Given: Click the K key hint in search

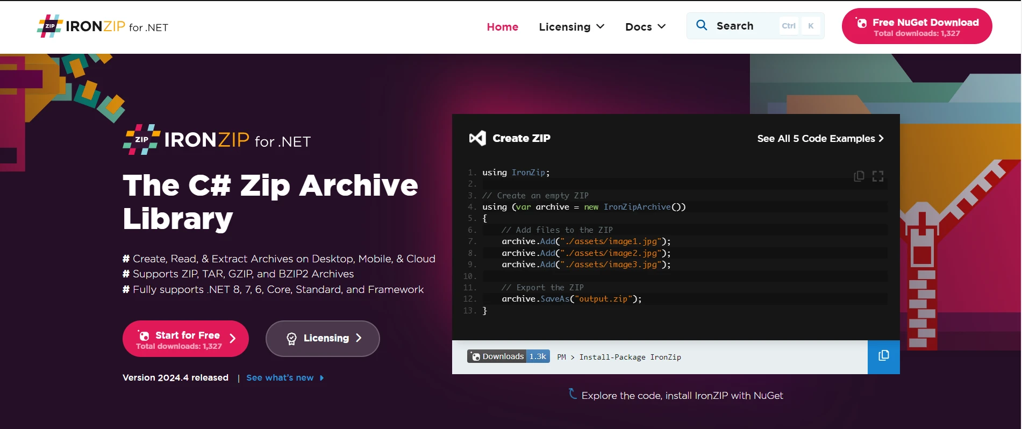Looking at the screenshot, I should tap(811, 26).
